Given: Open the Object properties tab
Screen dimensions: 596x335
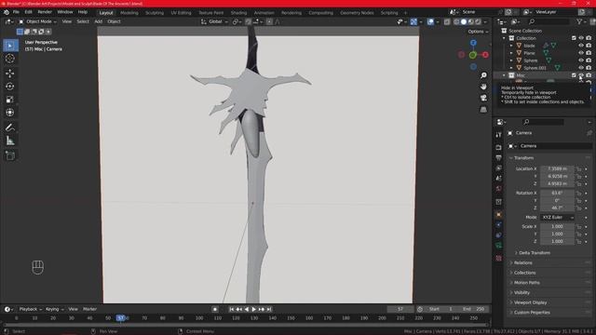Looking at the screenshot, I should 499,215.
